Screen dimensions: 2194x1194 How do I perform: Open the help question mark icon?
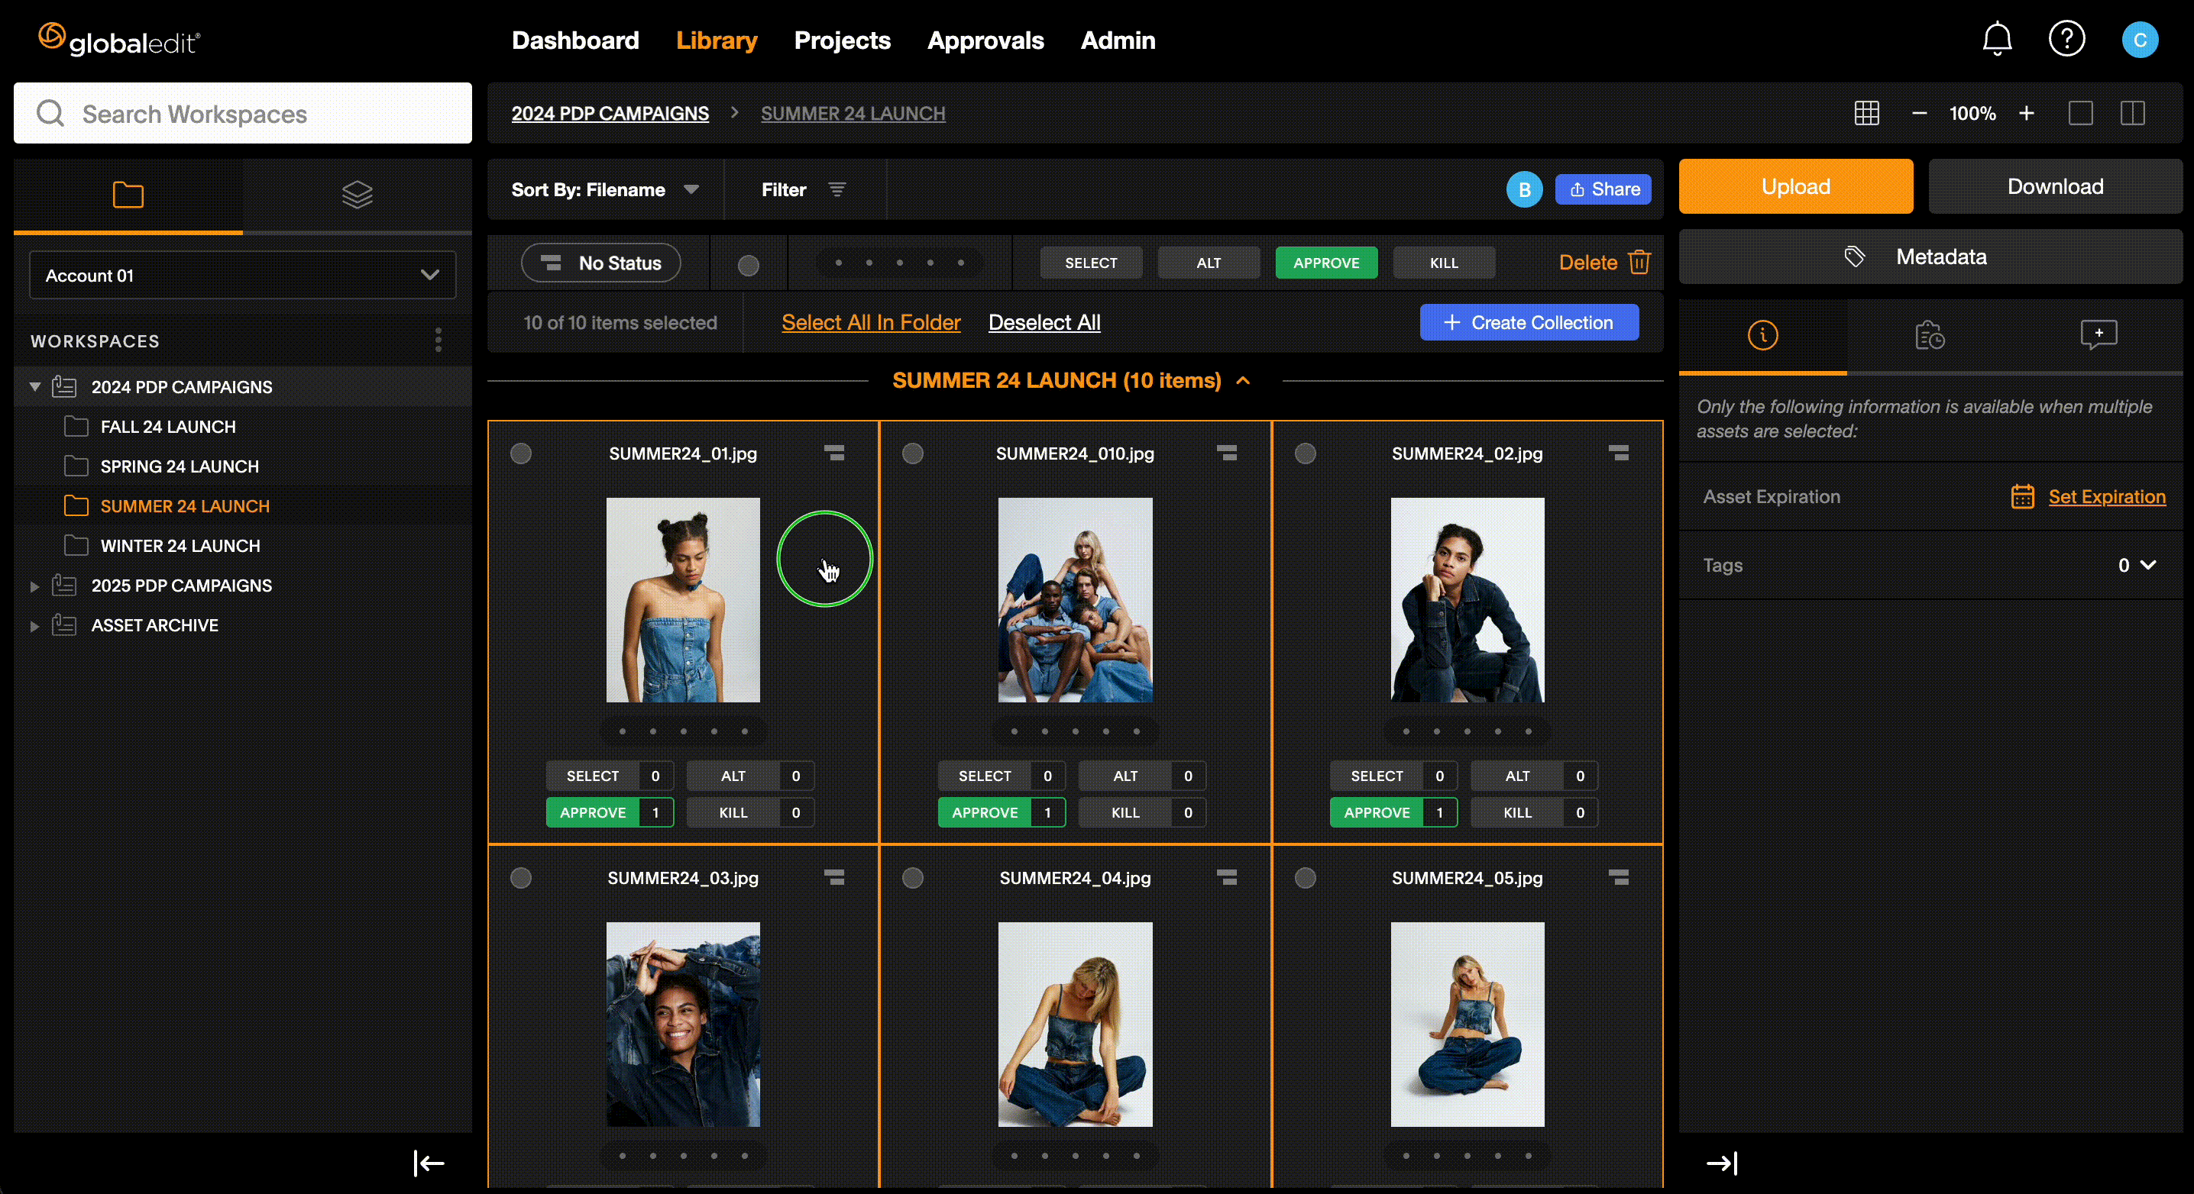point(2066,39)
